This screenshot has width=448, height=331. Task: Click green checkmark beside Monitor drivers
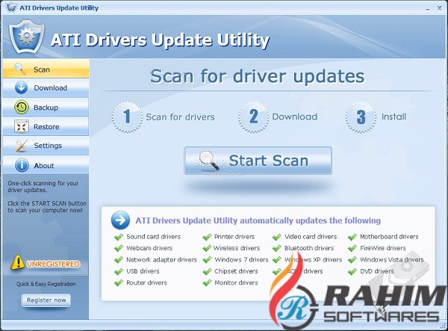tap(207, 283)
